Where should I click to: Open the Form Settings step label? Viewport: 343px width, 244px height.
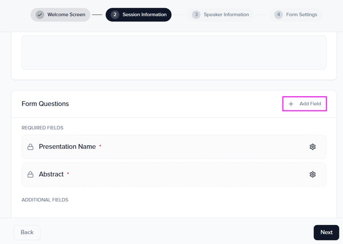302,15
